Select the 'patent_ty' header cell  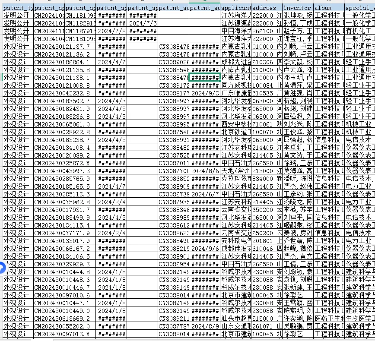18,8
